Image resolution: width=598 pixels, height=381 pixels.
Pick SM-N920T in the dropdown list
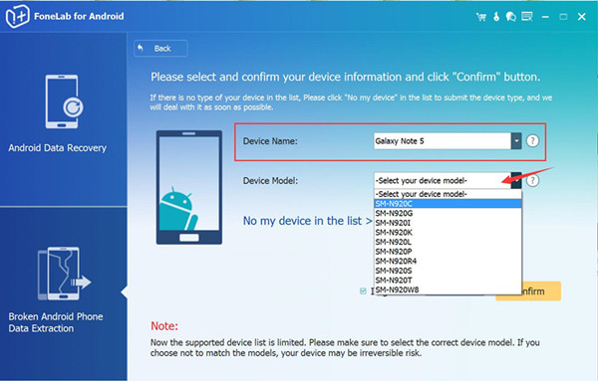448,281
